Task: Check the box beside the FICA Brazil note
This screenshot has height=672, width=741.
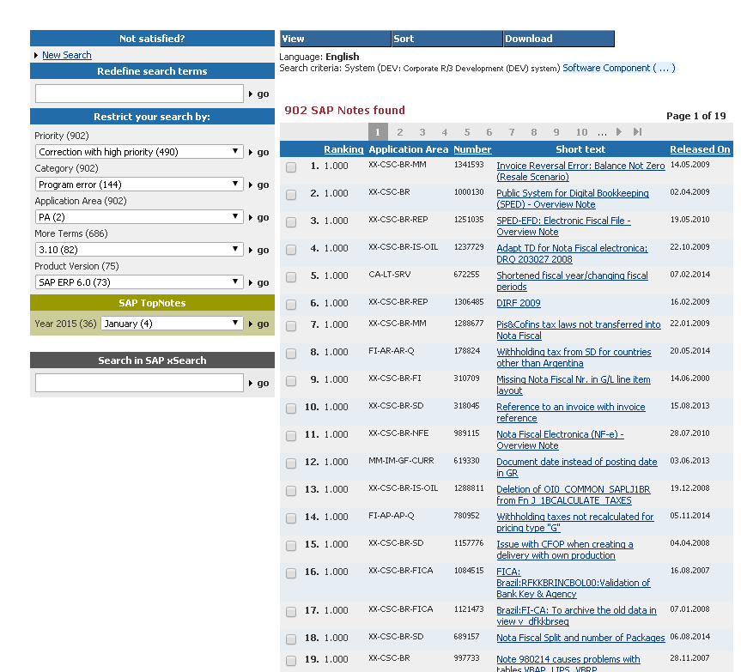Action: click(x=290, y=572)
